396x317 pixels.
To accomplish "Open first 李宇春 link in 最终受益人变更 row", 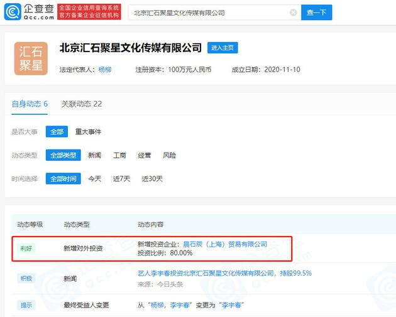I will tap(180, 305).
